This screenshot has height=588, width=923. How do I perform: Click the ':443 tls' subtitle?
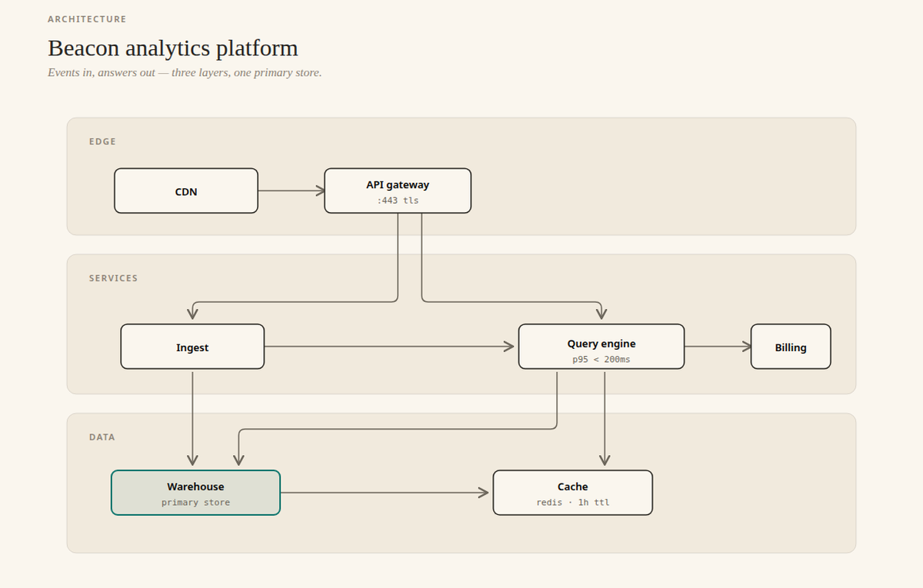click(x=398, y=201)
